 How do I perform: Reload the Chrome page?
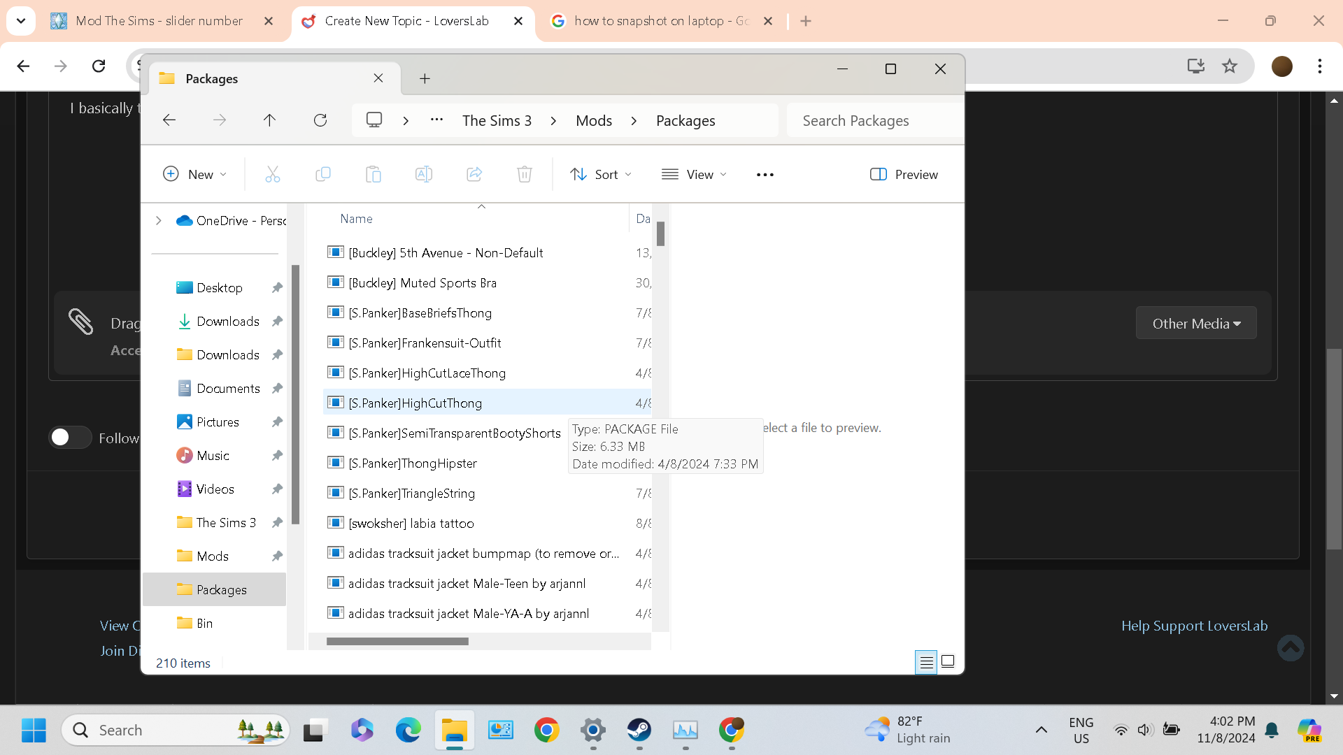click(99, 66)
